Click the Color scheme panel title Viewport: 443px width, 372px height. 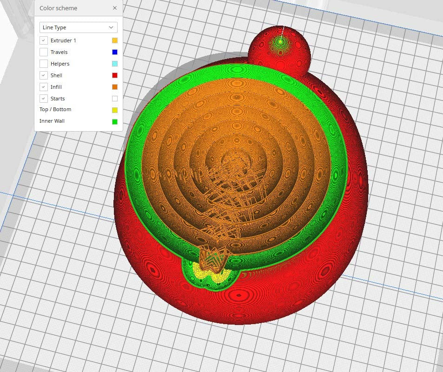pos(58,8)
